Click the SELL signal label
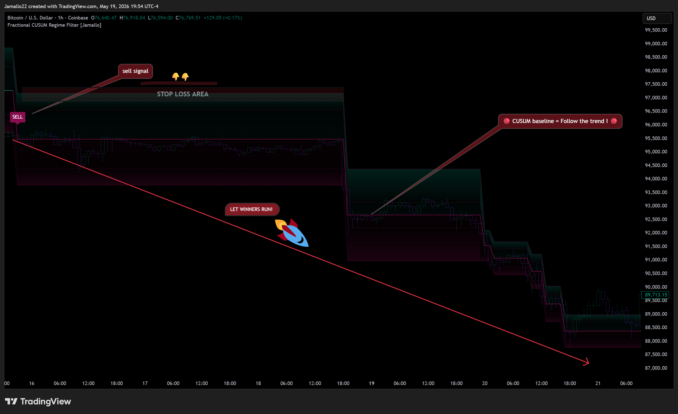 tap(18, 117)
